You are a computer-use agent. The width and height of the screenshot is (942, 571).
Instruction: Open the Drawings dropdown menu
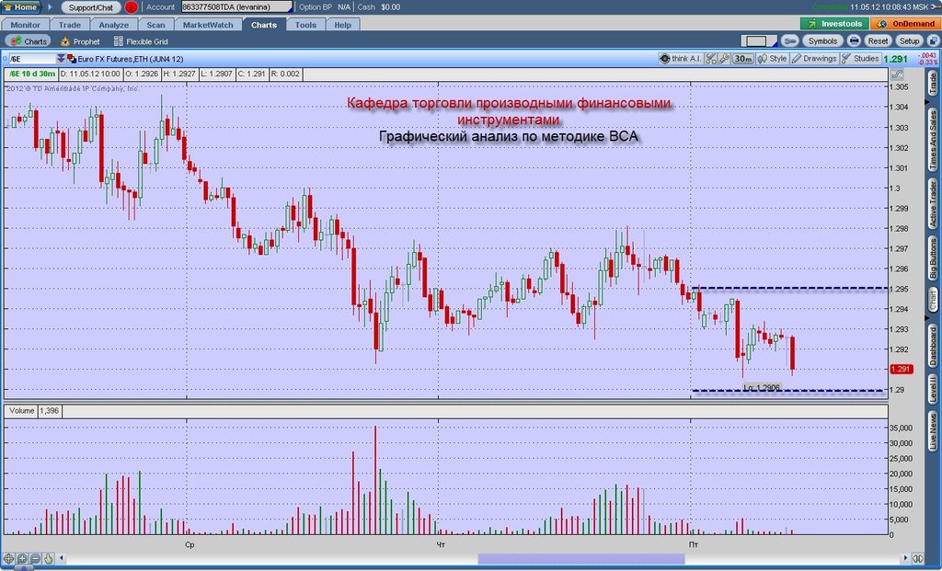[x=814, y=58]
